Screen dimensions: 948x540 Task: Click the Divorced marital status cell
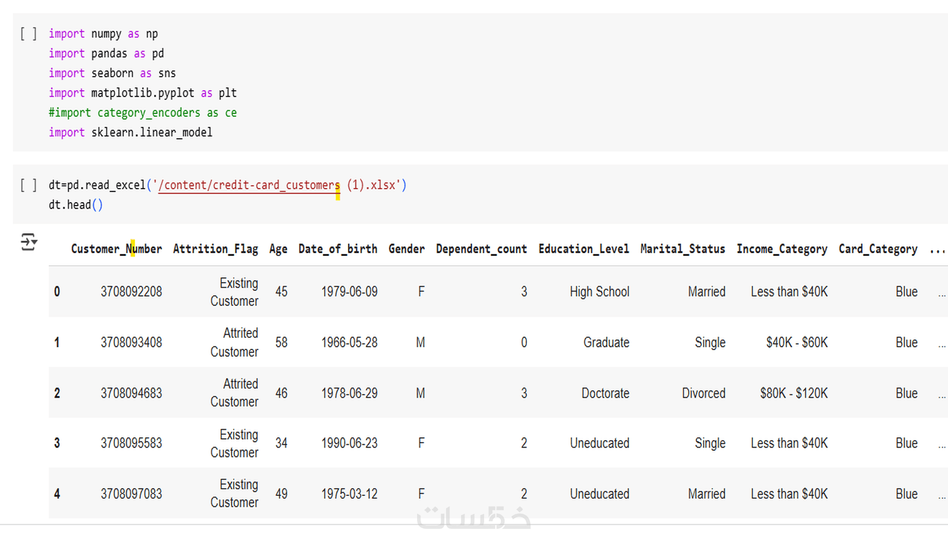point(703,393)
